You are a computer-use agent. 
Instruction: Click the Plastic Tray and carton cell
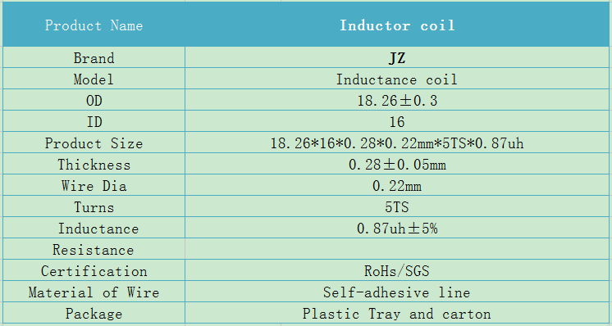tap(397, 313)
